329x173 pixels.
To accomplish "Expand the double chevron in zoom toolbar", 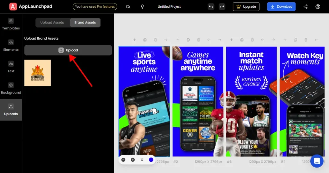I will (142, 160).
